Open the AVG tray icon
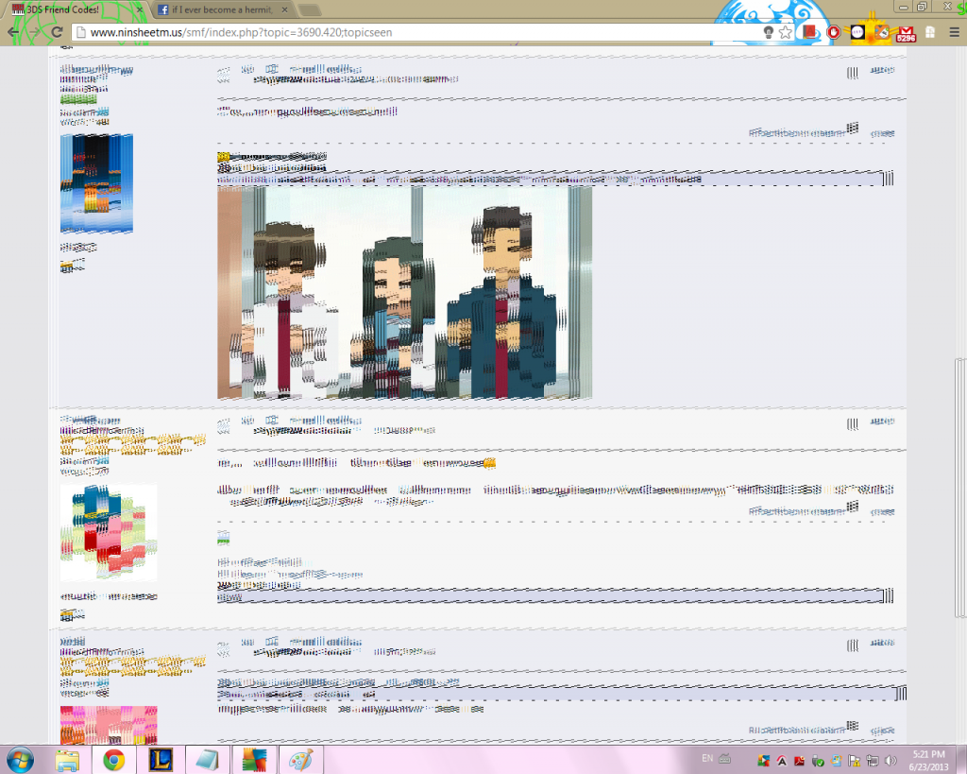This screenshot has width=967, height=774. [763, 761]
